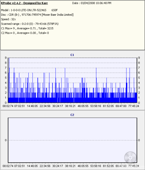Click the right 9 axis label in C1 chart

point(139,58)
